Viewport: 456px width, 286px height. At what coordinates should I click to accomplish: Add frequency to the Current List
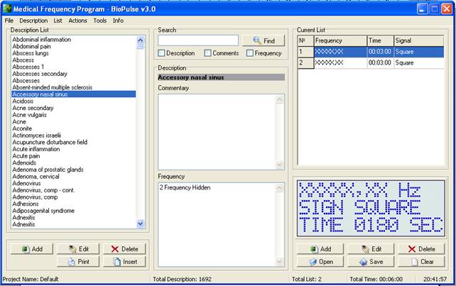pyautogui.click(x=316, y=249)
